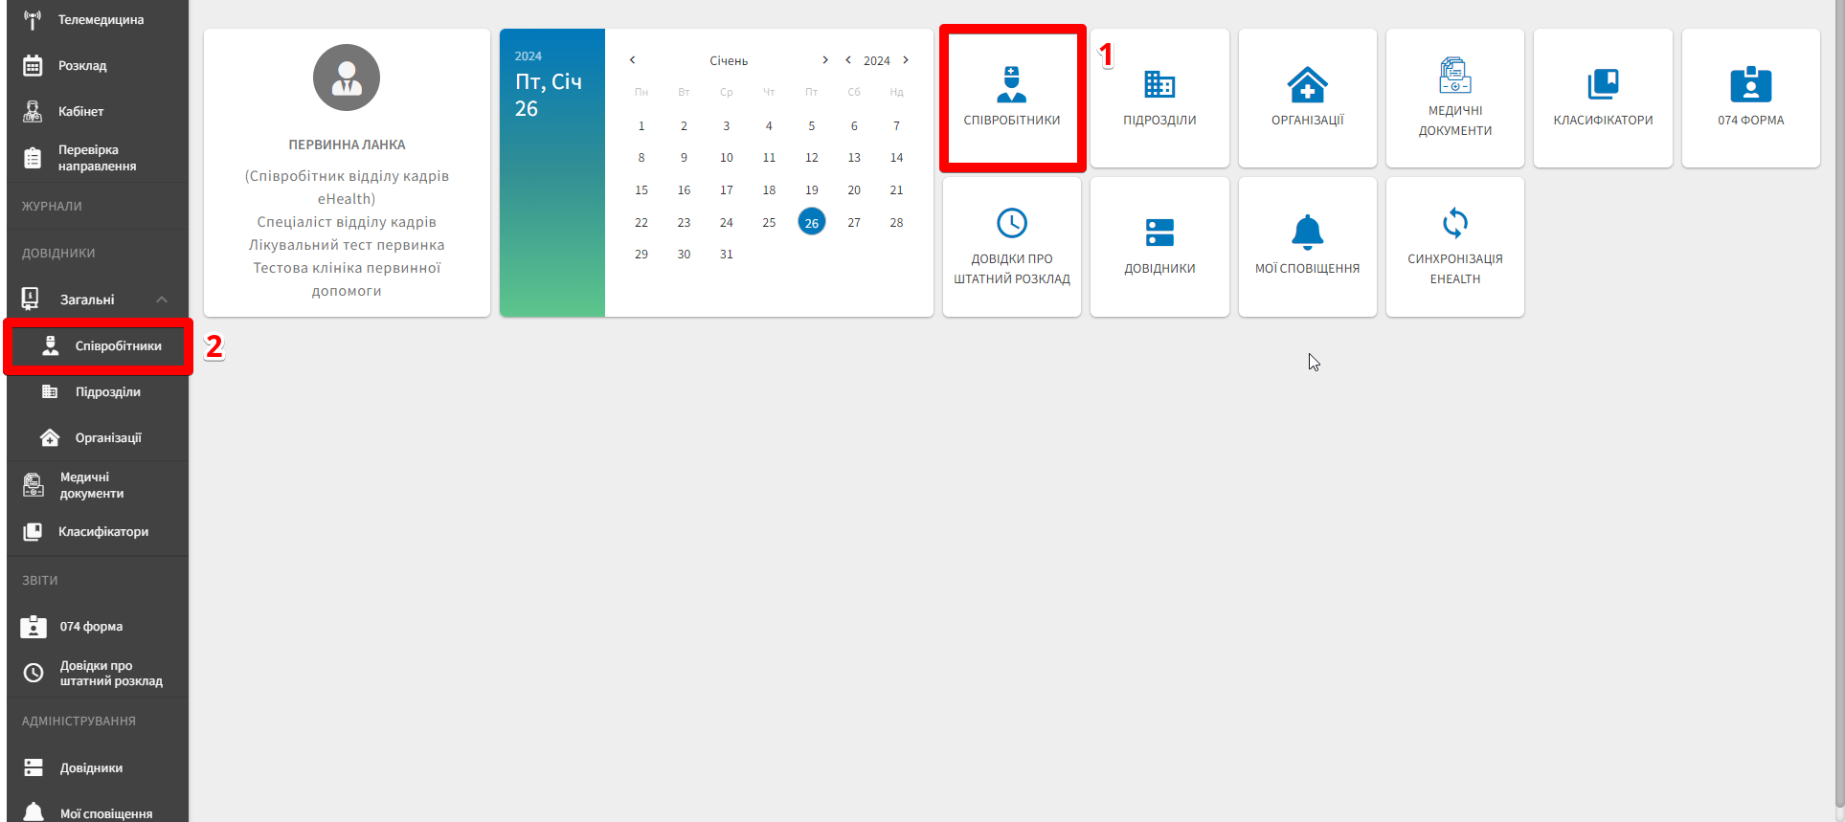Open the Медичні документи dashboard tile
This screenshot has width=1845, height=822.
click(1454, 99)
